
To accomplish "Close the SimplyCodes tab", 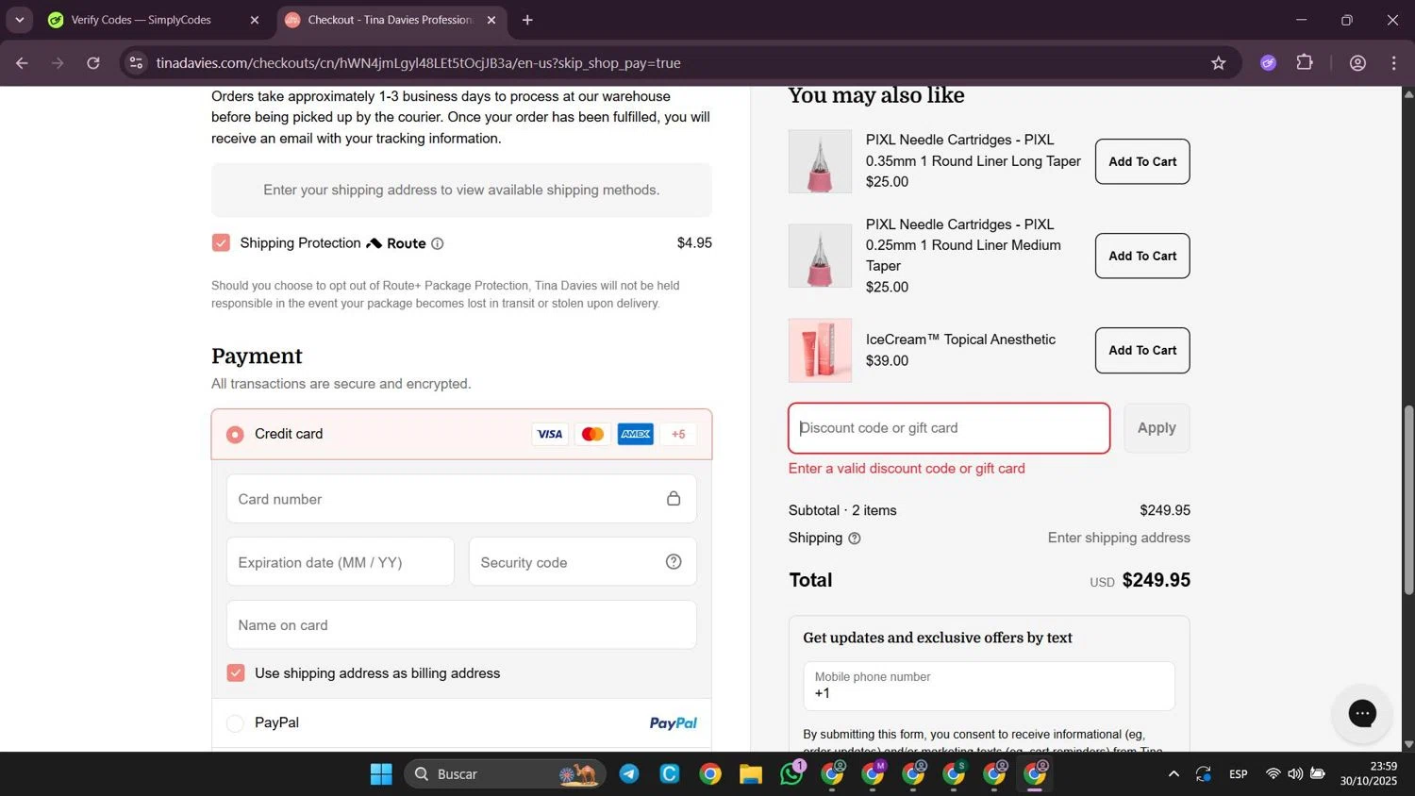I will (254, 20).
